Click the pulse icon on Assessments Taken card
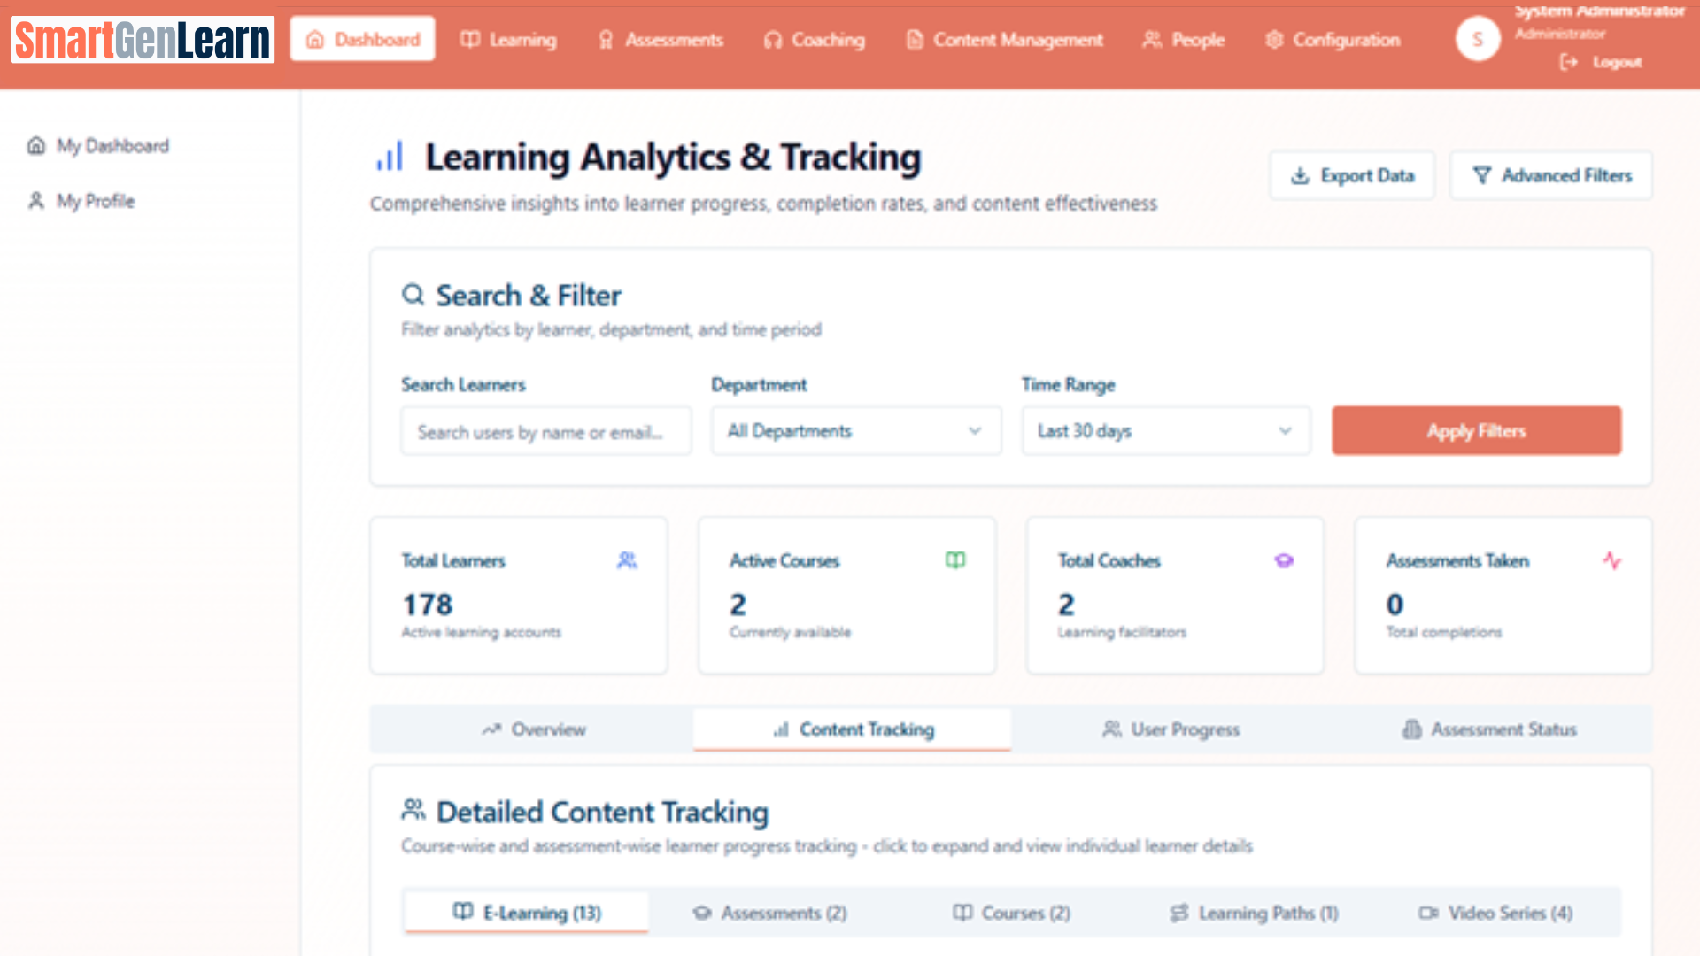 [1612, 560]
